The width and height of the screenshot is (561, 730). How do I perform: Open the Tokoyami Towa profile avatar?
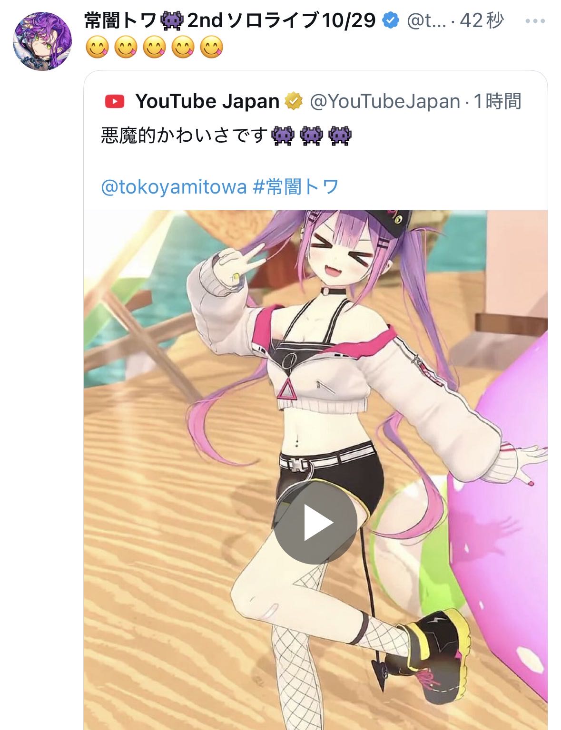point(42,41)
